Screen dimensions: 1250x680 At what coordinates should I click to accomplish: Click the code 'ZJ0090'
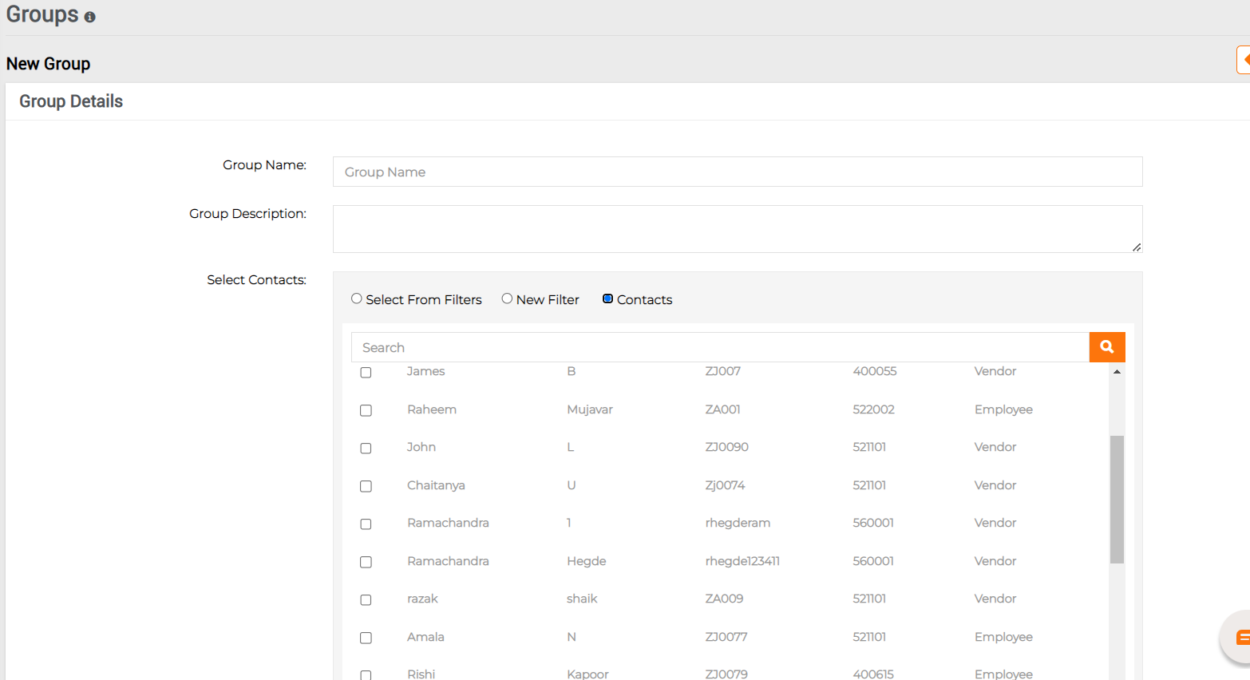click(727, 447)
